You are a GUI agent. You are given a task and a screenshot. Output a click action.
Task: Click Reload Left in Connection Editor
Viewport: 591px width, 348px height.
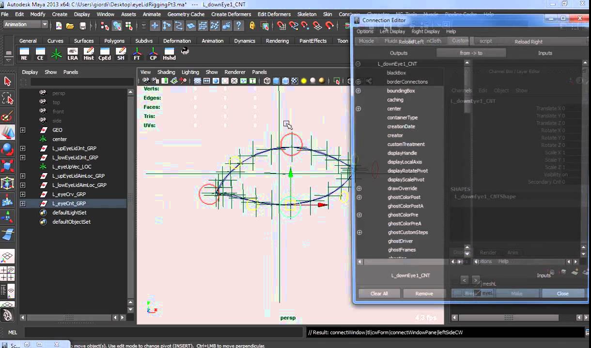[411, 42]
